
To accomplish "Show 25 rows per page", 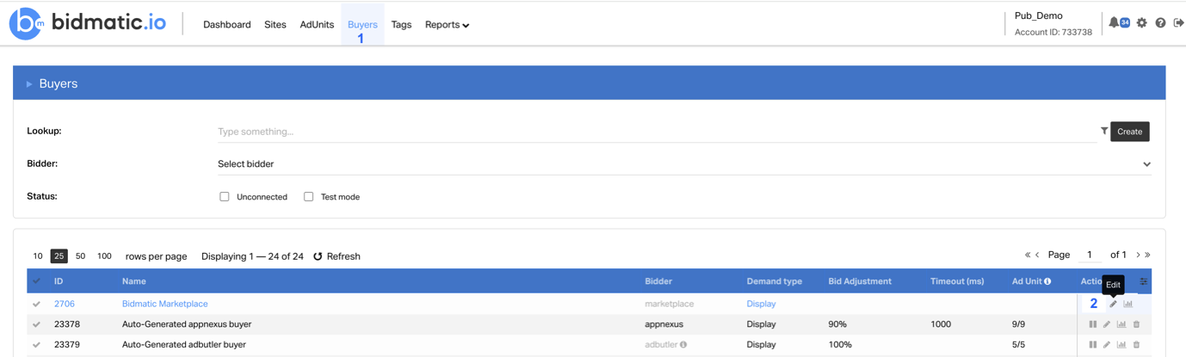I will coord(59,256).
